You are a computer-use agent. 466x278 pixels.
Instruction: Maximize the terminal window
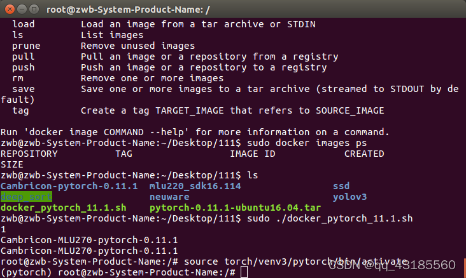click(34, 10)
